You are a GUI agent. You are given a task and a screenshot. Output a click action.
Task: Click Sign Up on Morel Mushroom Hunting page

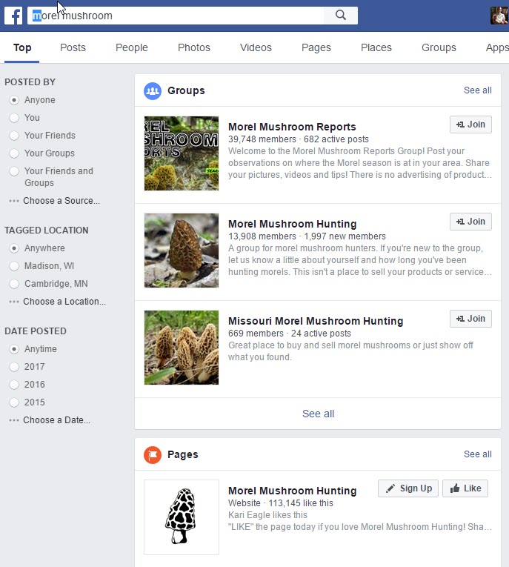[408, 488]
